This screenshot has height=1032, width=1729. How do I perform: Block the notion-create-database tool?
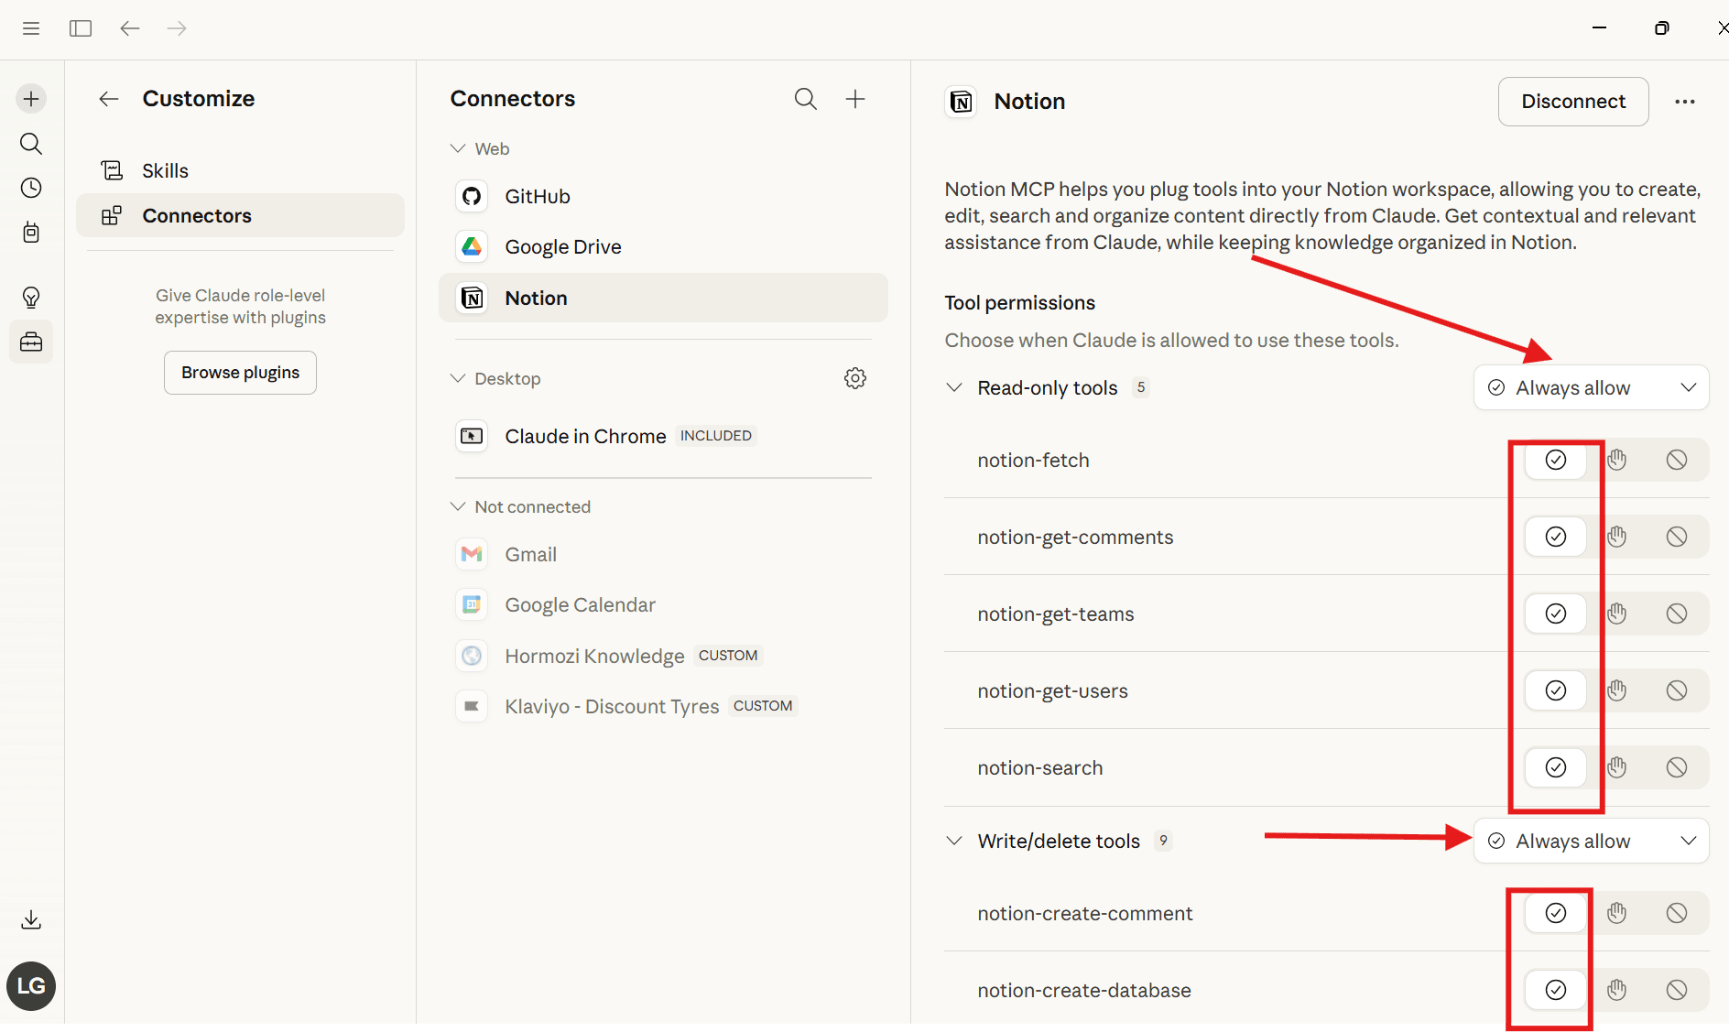click(x=1677, y=991)
